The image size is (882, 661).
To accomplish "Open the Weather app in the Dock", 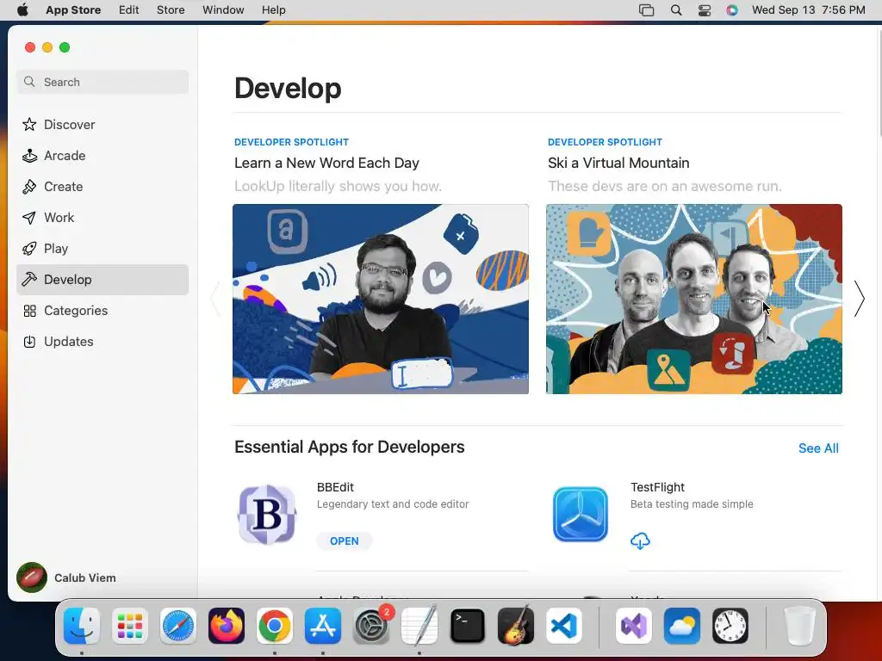I will tap(682, 626).
